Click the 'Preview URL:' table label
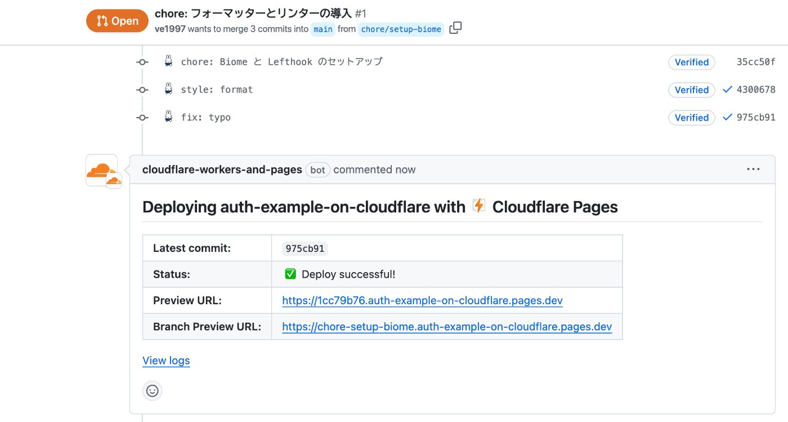Screen dimensions: 788x422 pos(187,300)
